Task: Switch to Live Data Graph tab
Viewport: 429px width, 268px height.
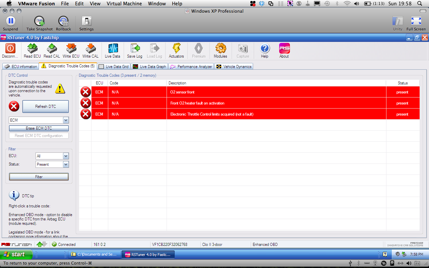Action: click(149, 67)
